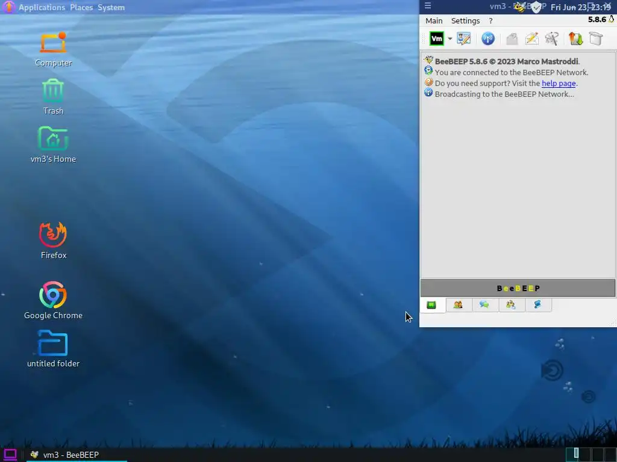
Task: Click the Linux penguin icon next to 5.8.6
Action: (611, 19)
